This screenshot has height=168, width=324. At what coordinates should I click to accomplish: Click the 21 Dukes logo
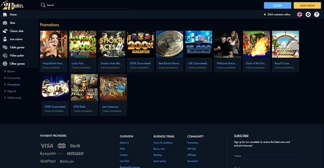(13, 5)
